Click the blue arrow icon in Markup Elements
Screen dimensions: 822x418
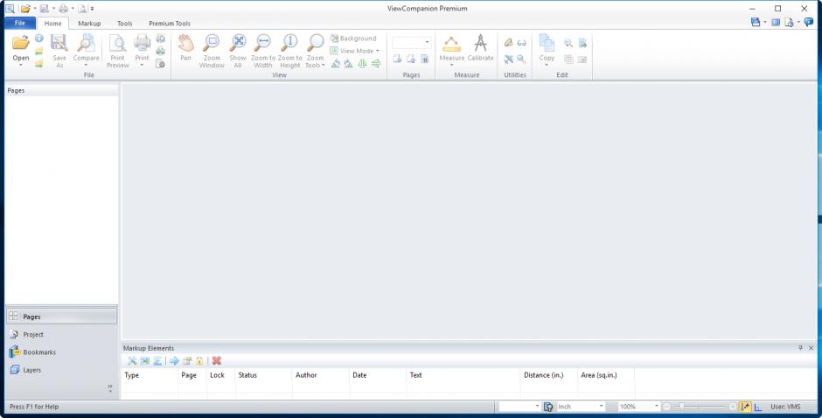pyautogui.click(x=174, y=361)
